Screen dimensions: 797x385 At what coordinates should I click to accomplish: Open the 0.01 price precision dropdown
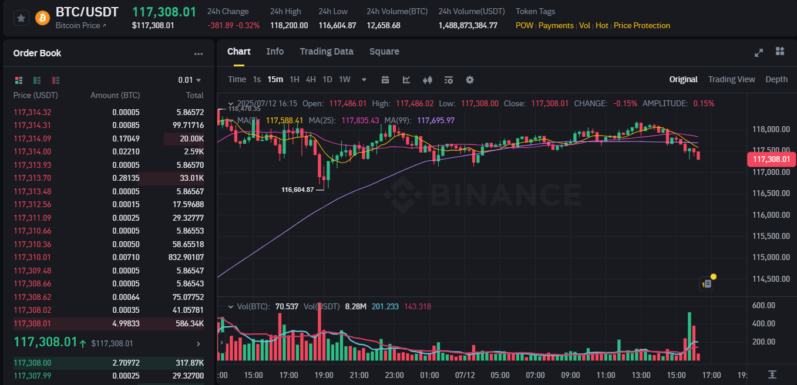coord(190,80)
